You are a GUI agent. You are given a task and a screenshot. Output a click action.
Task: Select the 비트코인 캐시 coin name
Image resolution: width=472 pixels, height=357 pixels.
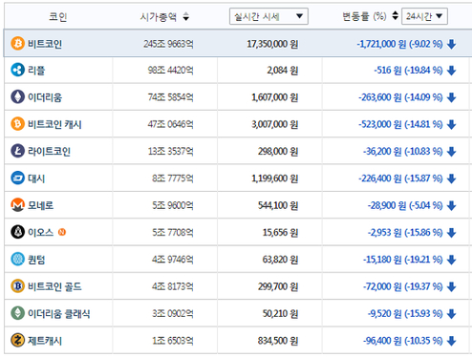pos(54,124)
